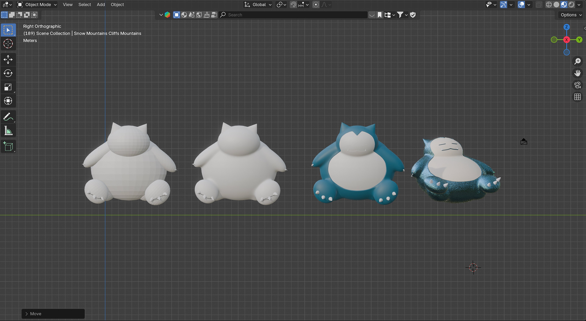The image size is (586, 321).
Task: Switch to material preview shading
Action: click(x=564, y=5)
